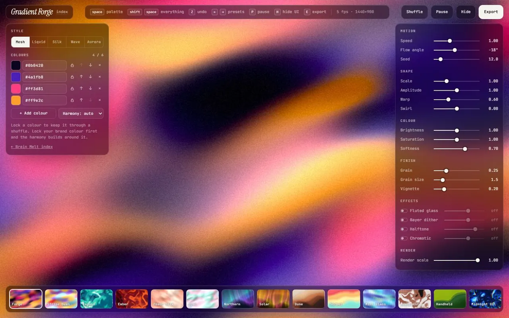Select the Liquid style tab
Image resolution: width=509 pixels, height=318 pixels.
(39, 42)
